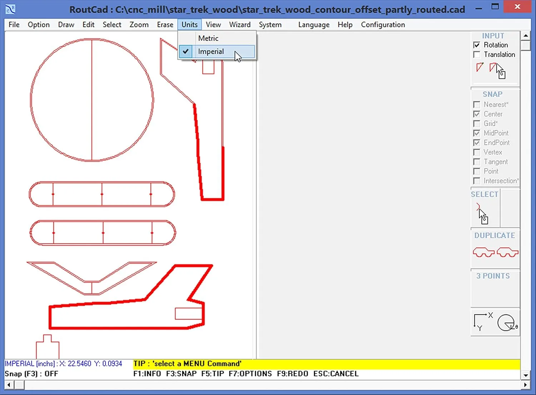
Task: Enable Tangent snapping
Action: (x=477, y=162)
